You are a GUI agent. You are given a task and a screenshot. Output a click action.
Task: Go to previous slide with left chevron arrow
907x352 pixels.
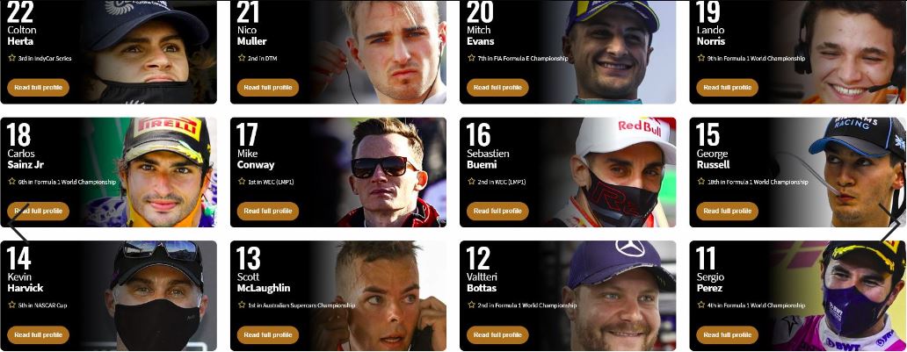pos(18,222)
